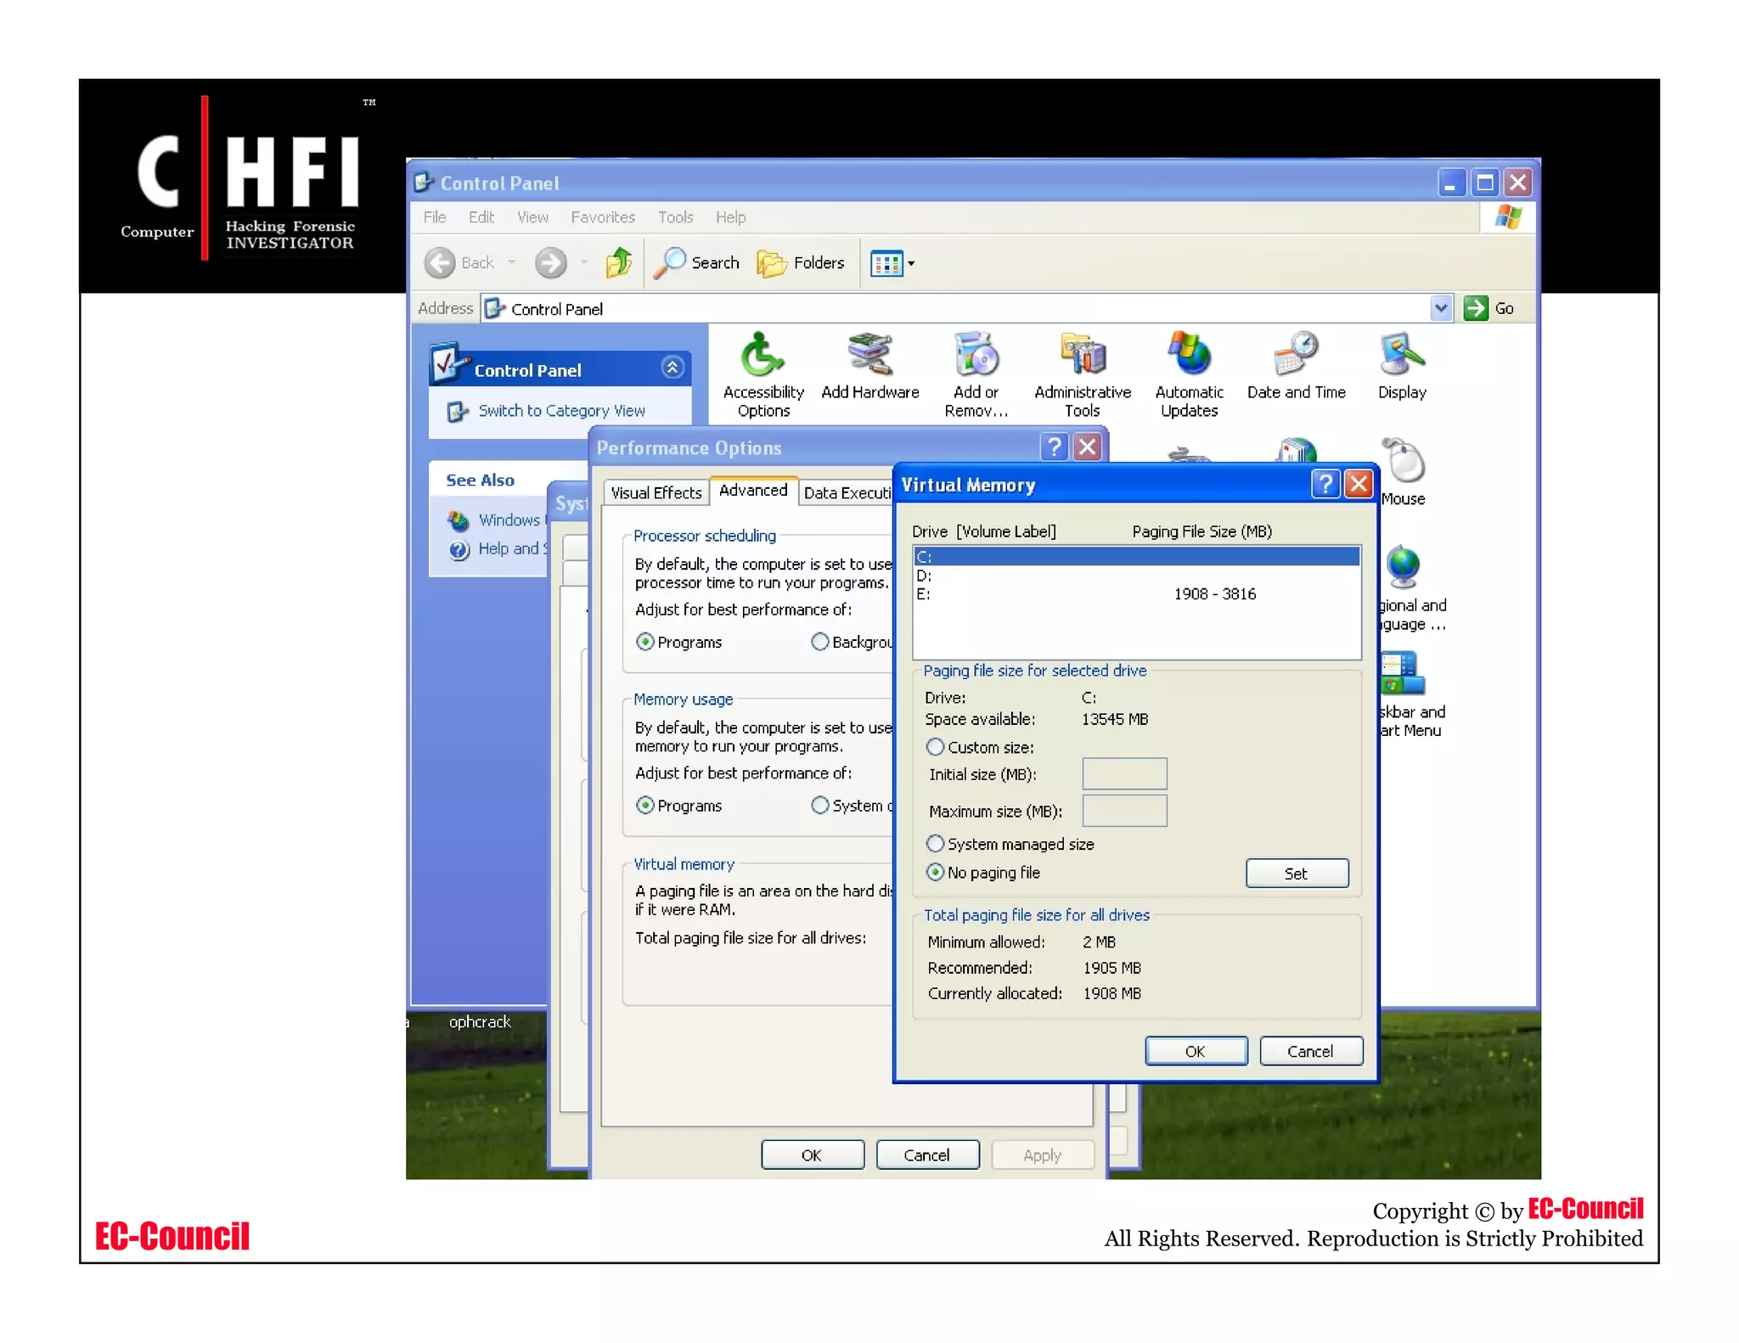
Task: Click the Initial size input field
Action: (1123, 774)
